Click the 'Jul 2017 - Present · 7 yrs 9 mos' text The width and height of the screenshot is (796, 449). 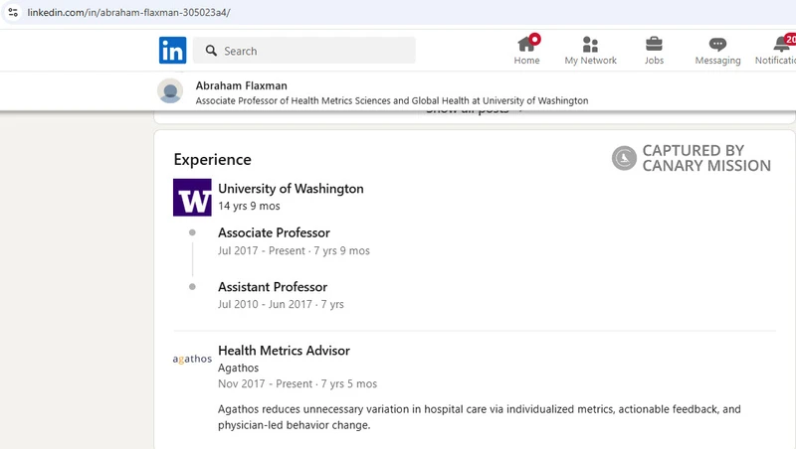pos(294,251)
